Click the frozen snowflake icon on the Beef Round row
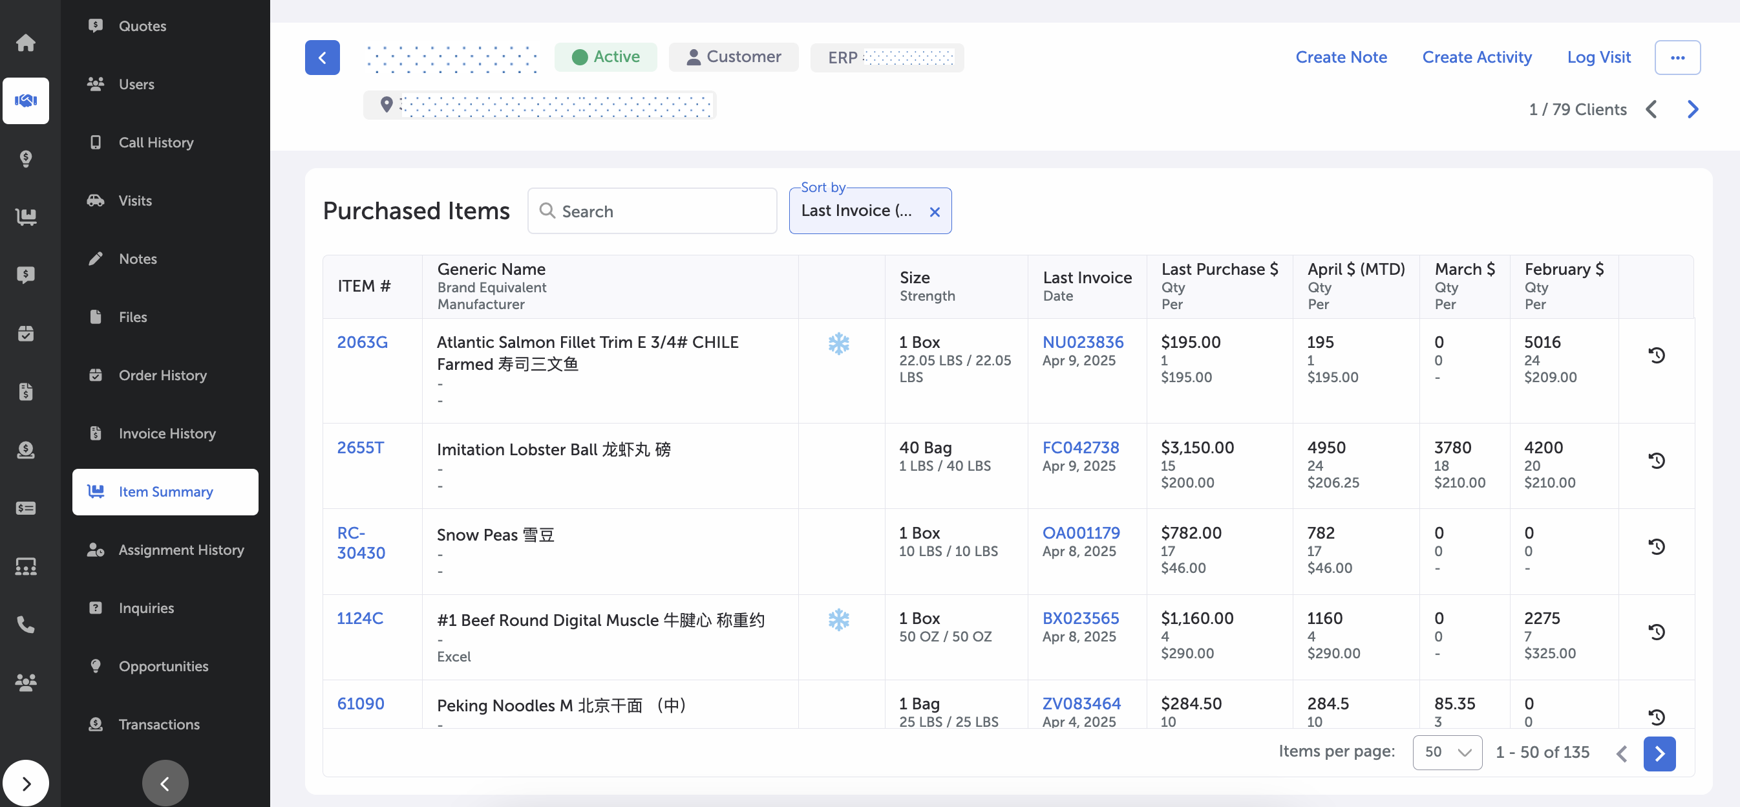1740x807 pixels. click(838, 619)
